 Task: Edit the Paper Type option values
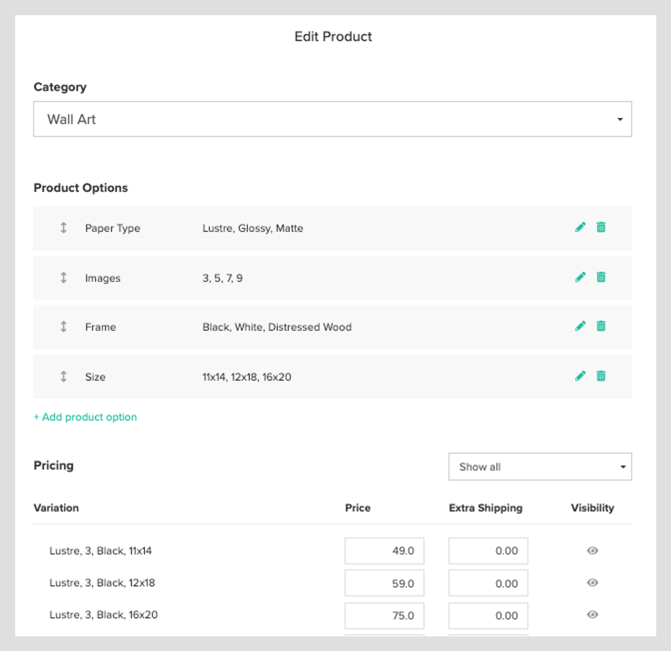click(581, 227)
